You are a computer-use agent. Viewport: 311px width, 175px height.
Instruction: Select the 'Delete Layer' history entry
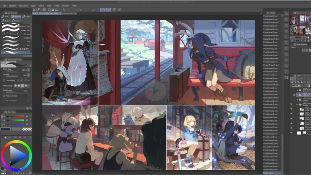point(272,173)
